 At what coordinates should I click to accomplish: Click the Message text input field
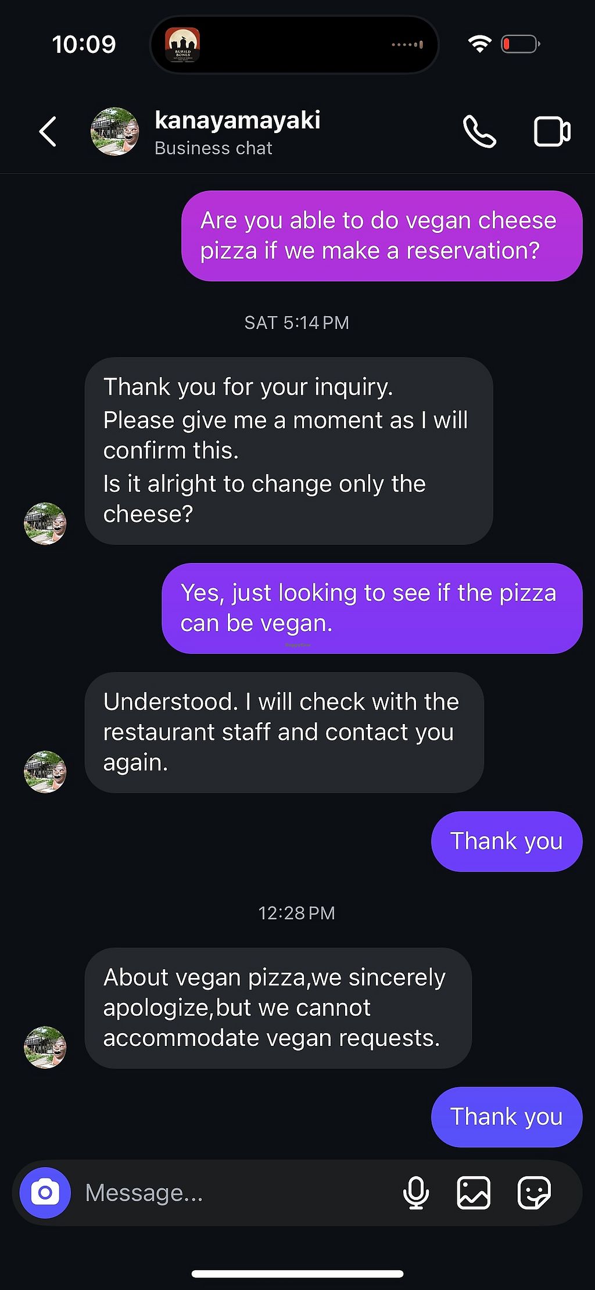point(232,1193)
